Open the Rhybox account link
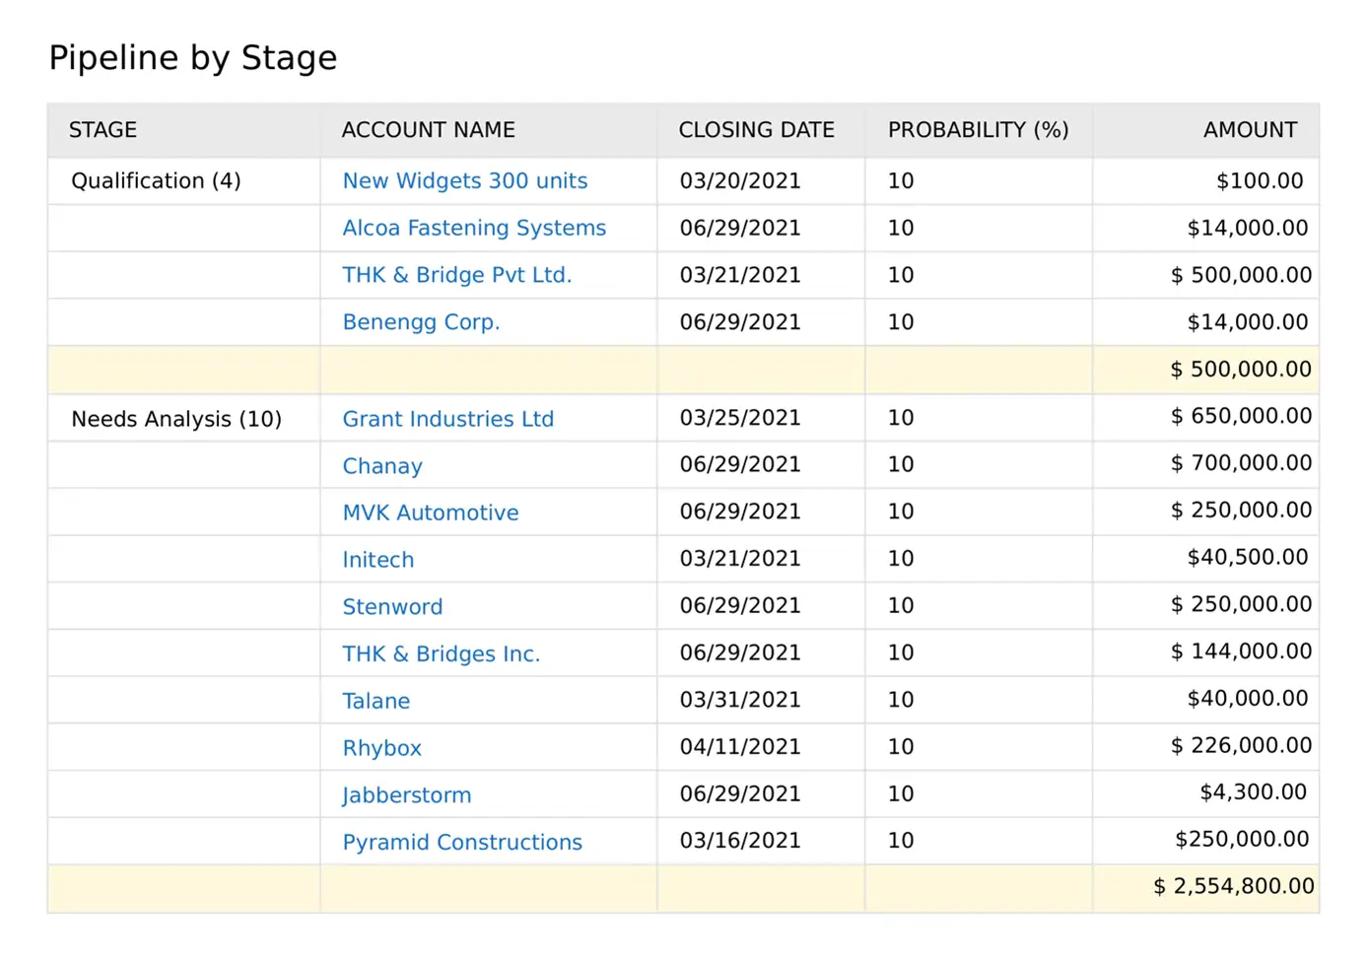Viewport: 1366px width, 962px height. (381, 748)
